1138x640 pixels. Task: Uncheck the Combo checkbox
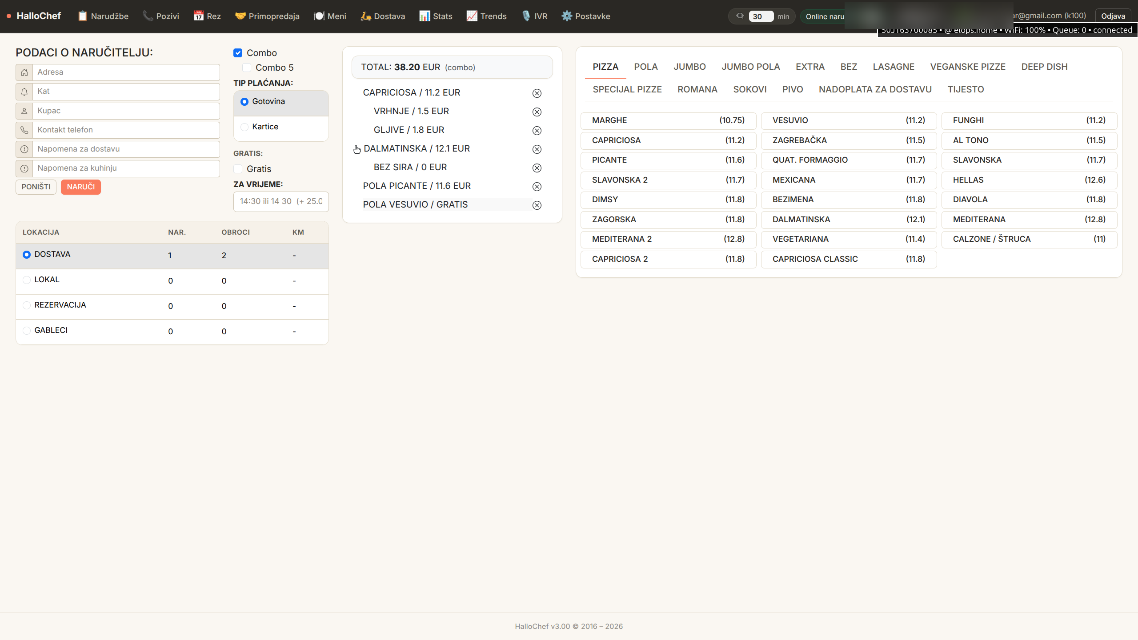[238, 53]
